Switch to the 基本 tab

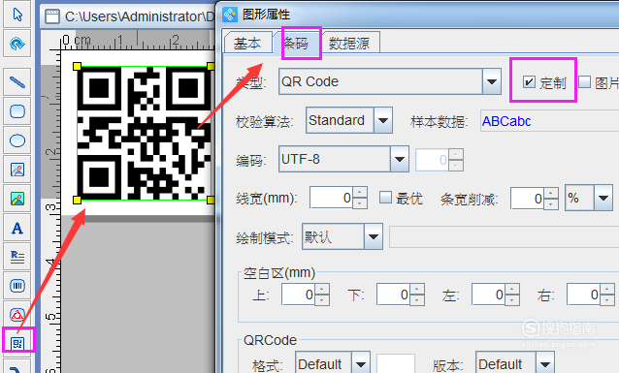[x=247, y=43]
